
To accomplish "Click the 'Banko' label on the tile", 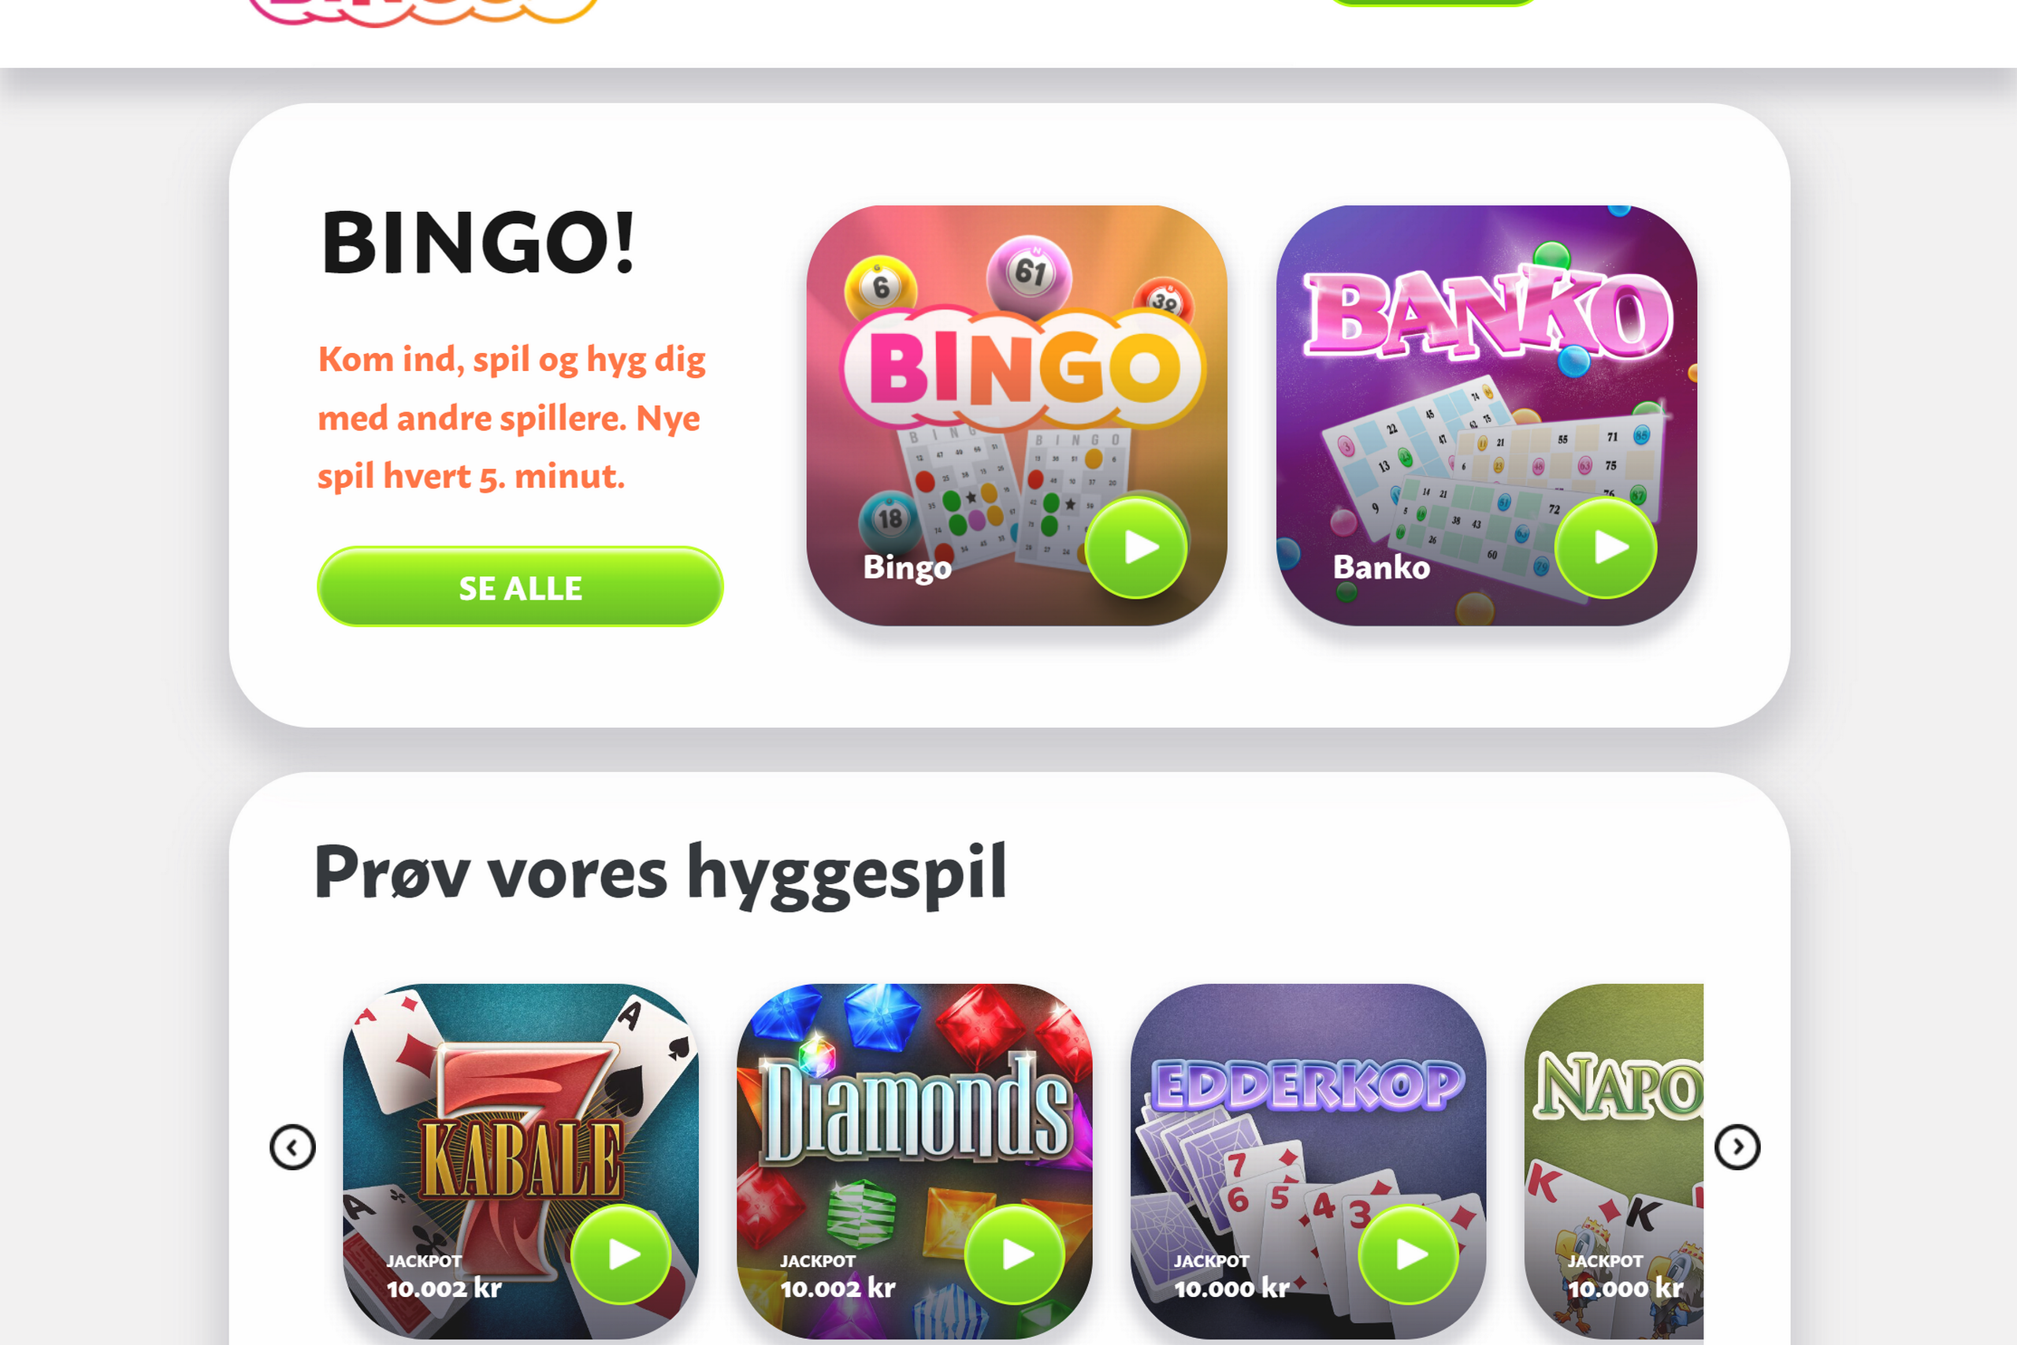I will click(1381, 567).
